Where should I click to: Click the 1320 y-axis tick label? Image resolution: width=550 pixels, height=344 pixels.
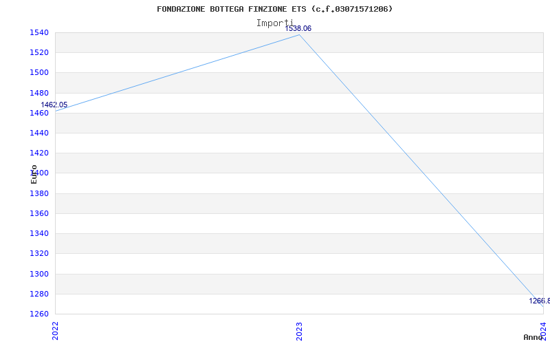pyautogui.click(x=38, y=253)
